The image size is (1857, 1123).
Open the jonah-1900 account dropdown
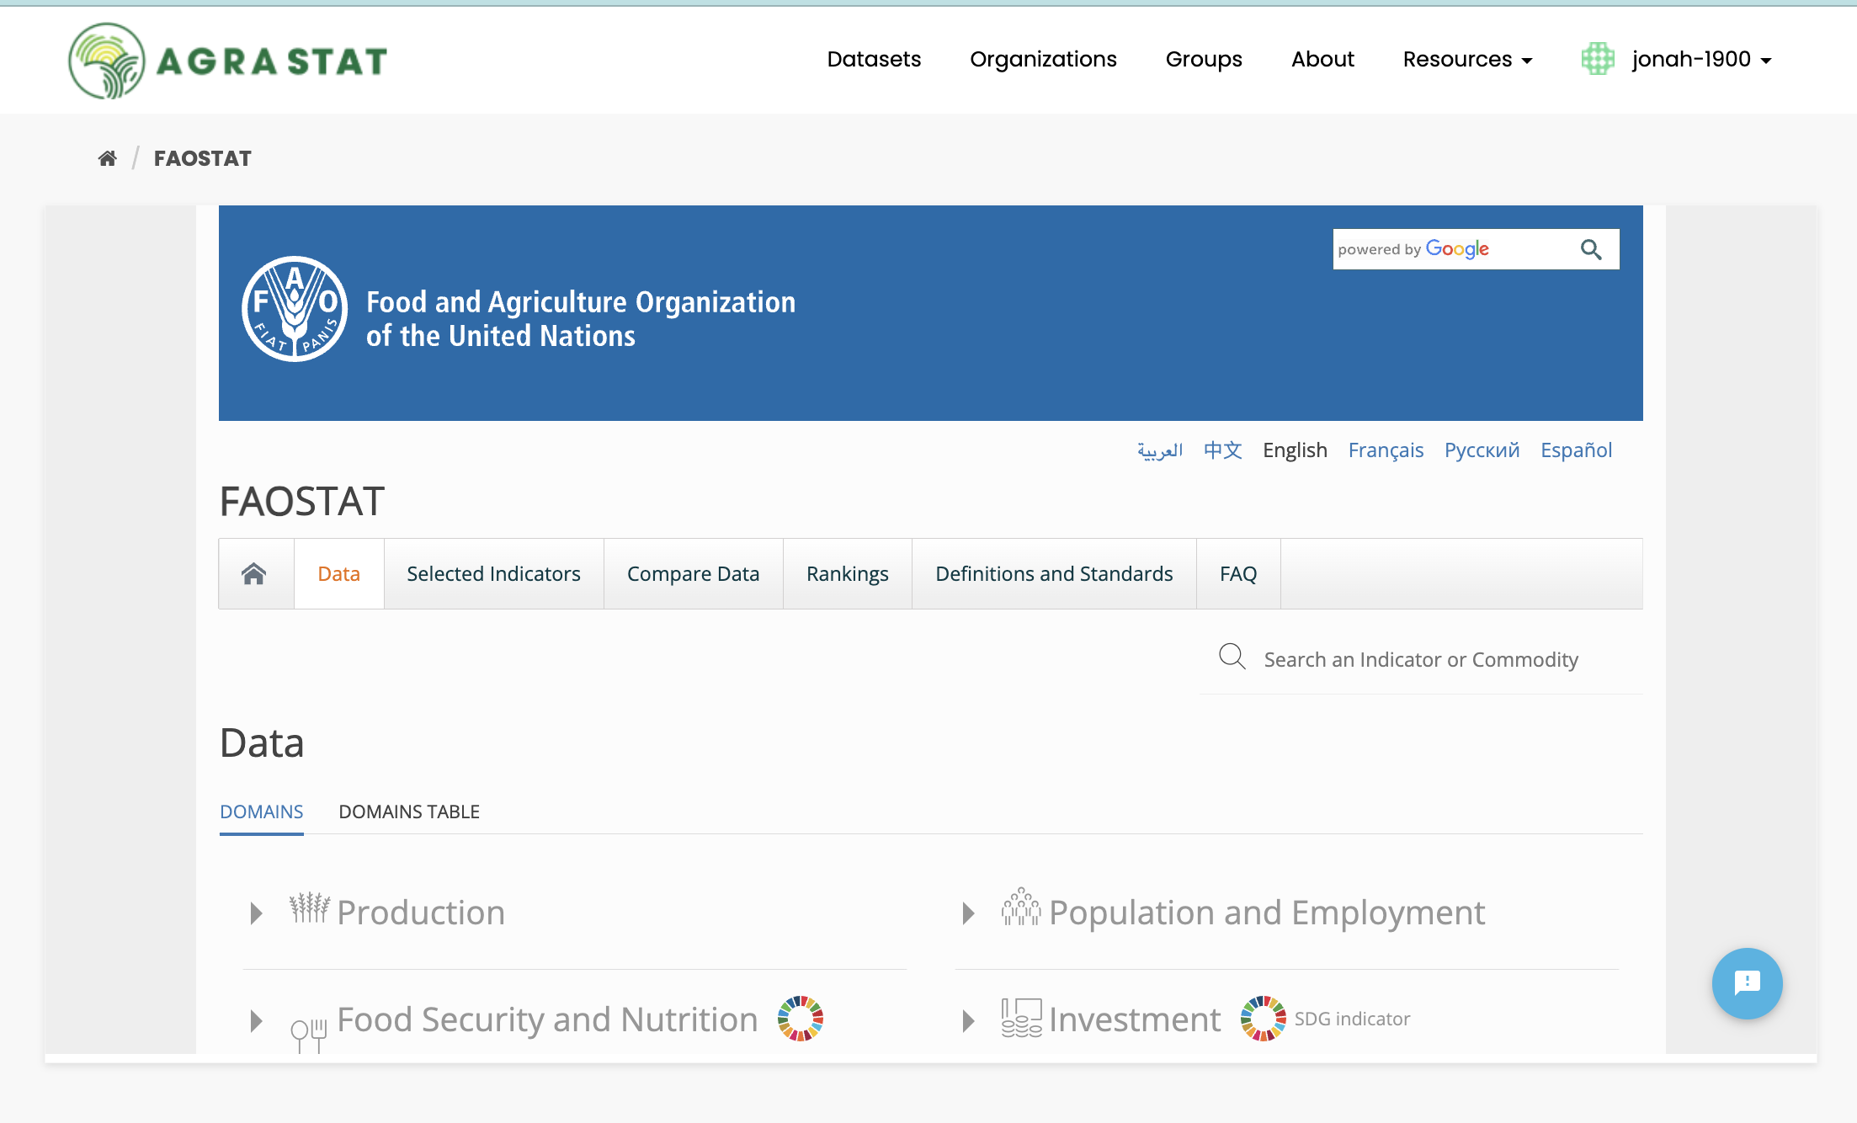point(1702,59)
